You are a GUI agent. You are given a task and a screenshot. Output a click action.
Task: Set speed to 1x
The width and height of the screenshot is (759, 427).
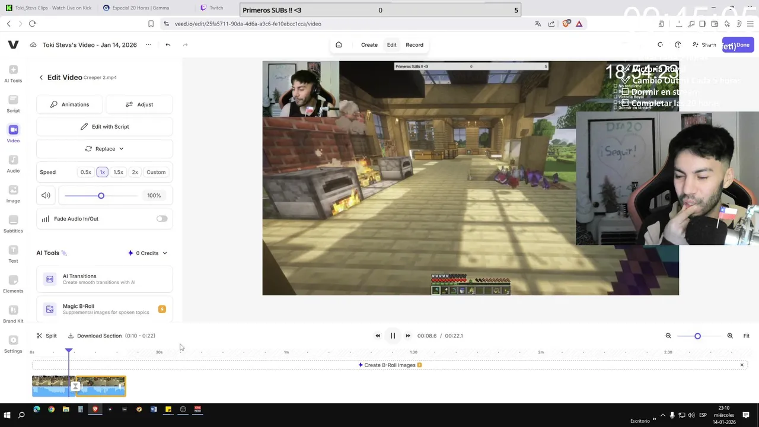[102, 172]
